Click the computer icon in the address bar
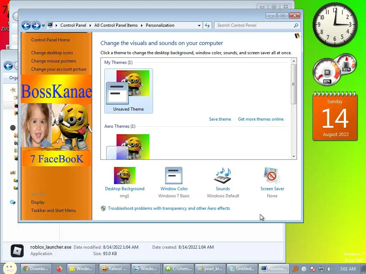 [x=50, y=25]
